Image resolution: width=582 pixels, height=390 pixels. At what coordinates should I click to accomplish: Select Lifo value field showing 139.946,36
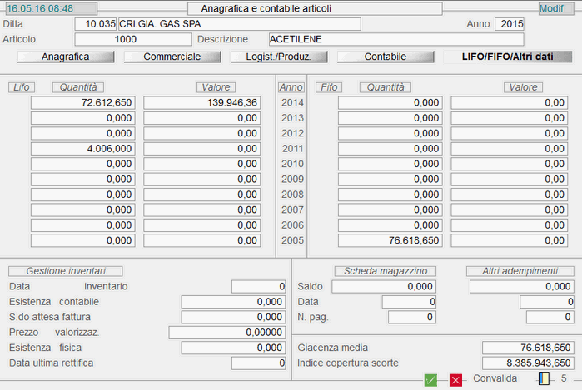pyautogui.click(x=202, y=102)
